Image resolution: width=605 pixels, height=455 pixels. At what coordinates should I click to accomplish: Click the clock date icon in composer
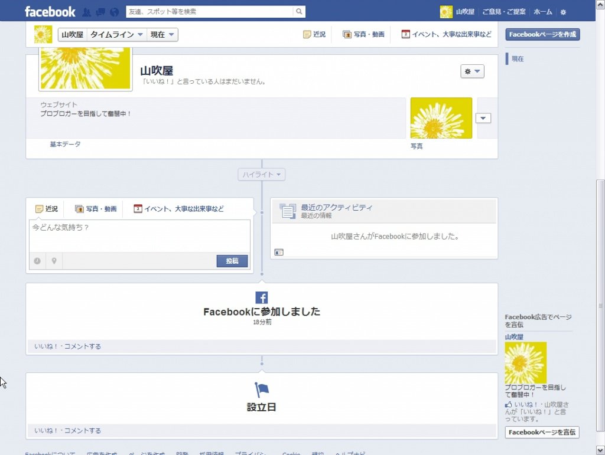37,261
